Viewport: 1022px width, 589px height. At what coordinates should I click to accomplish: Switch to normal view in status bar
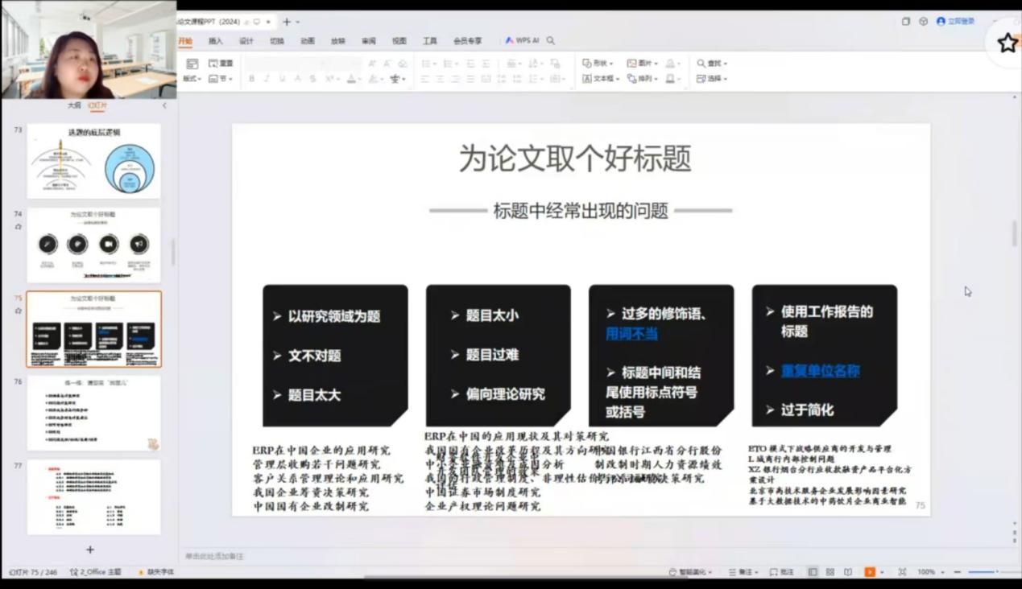[813, 572]
